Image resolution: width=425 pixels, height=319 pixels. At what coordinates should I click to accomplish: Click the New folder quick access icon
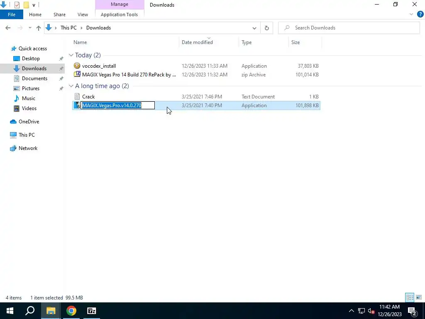pos(26,5)
